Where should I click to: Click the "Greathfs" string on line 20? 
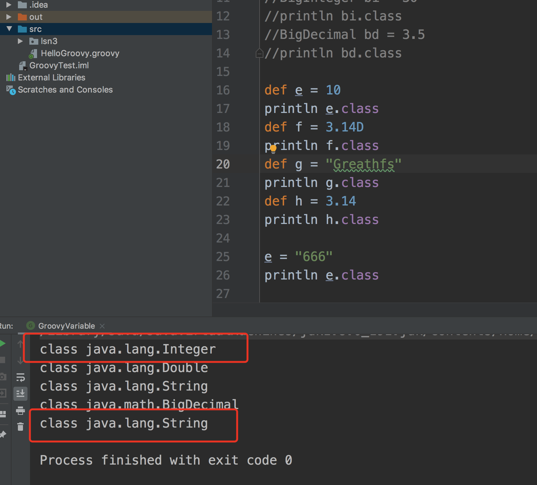(363, 164)
